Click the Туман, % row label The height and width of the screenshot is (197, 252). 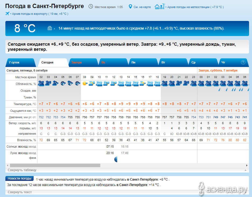30,97
